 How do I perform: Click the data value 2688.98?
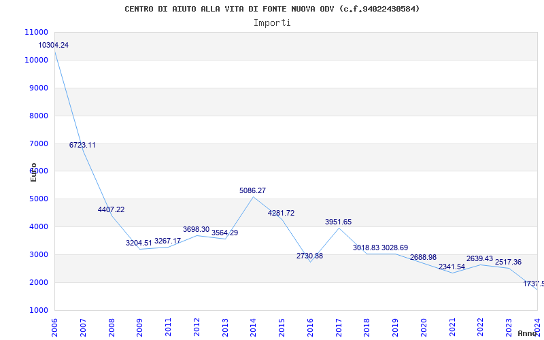(423, 257)
